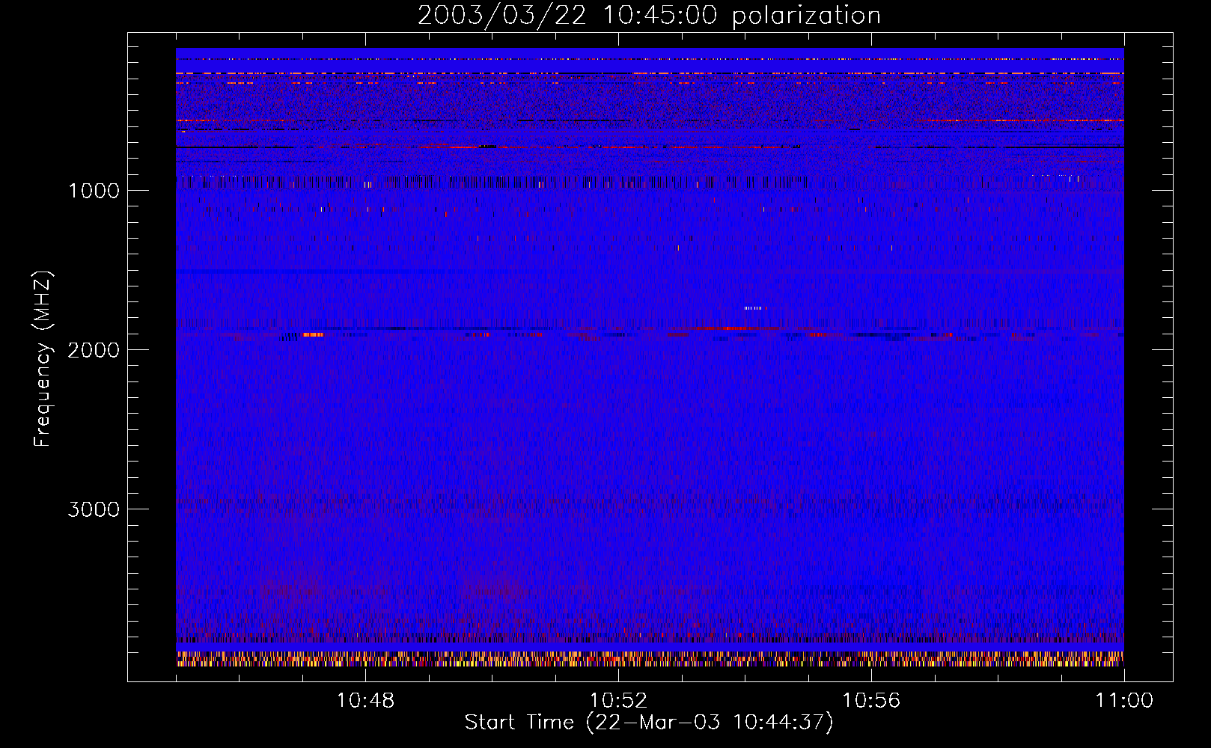Click the 3000 frequency tick label
Image resolution: width=1211 pixels, height=748 pixels.
coord(94,509)
